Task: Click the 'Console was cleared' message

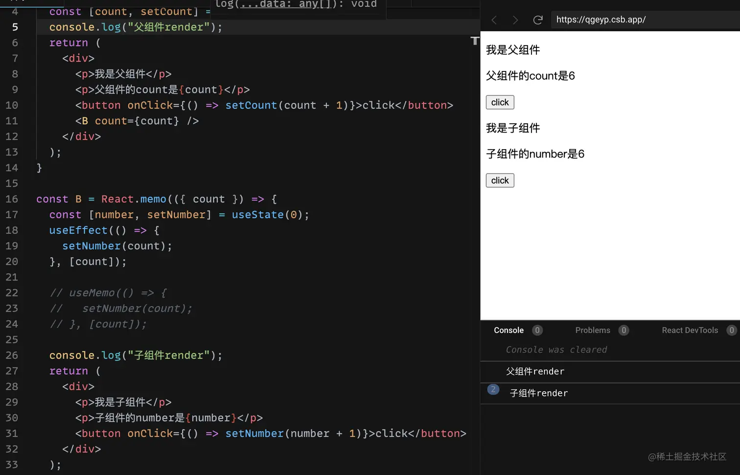Action: [556, 350]
